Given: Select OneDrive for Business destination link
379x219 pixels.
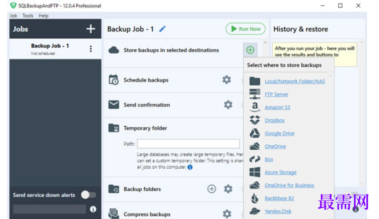Looking at the screenshot, I should tap(290, 185).
